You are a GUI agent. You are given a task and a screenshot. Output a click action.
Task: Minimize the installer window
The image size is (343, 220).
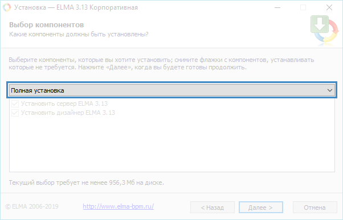click(x=277, y=7)
